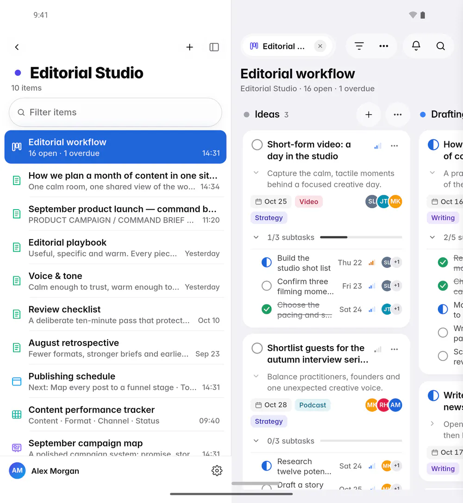This screenshot has width=463, height=503.
Task: Add a card to the Ideas column
Action: tap(369, 114)
